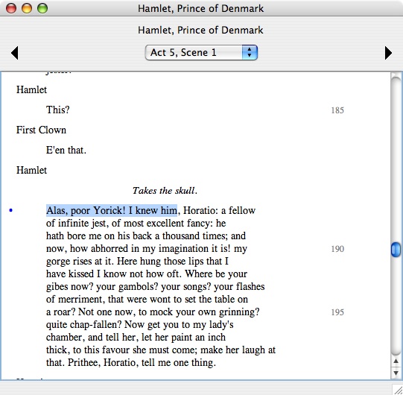Click the line "now, how abhorred in my imagination"
Viewport: 403px width, 395px height.
pyautogui.click(x=147, y=249)
